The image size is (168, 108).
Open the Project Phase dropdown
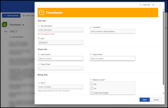[x=60, y=68]
